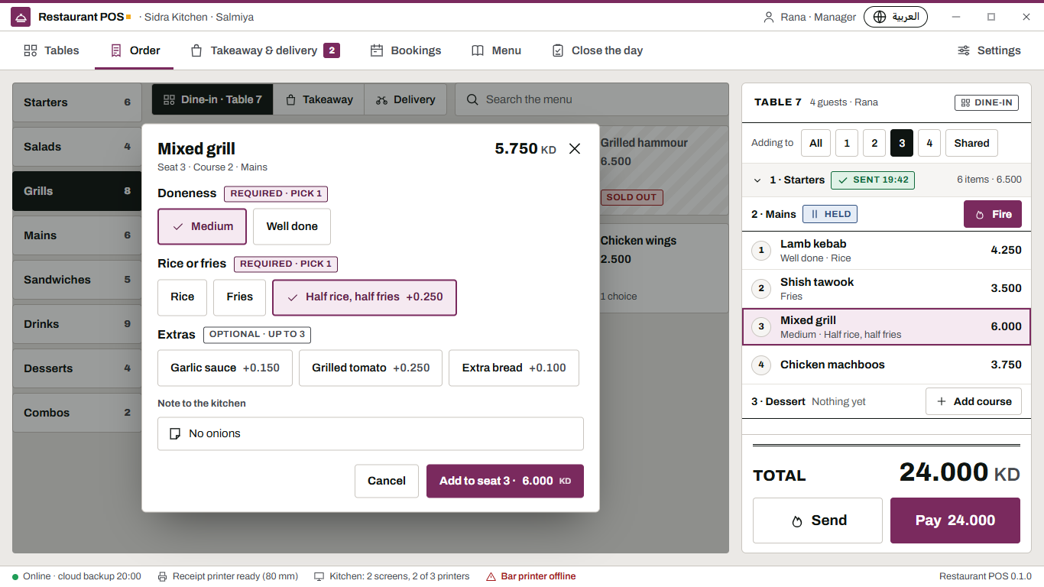Open the Tables tab
Screen dimensions: 1044x587
click(x=51, y=50)
